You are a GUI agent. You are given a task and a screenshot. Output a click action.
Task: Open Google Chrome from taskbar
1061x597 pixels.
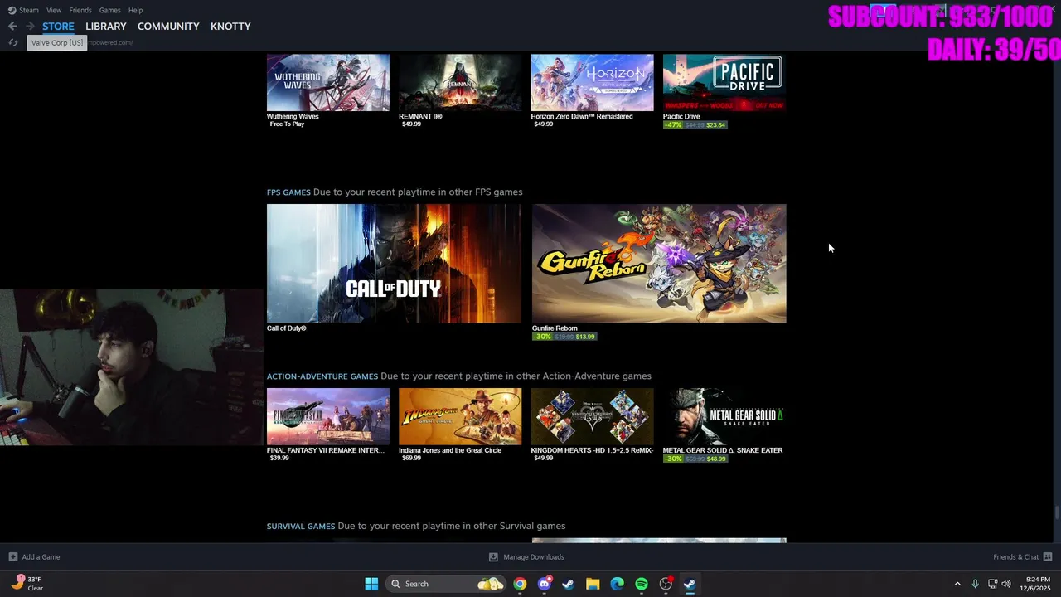(520, 584)
